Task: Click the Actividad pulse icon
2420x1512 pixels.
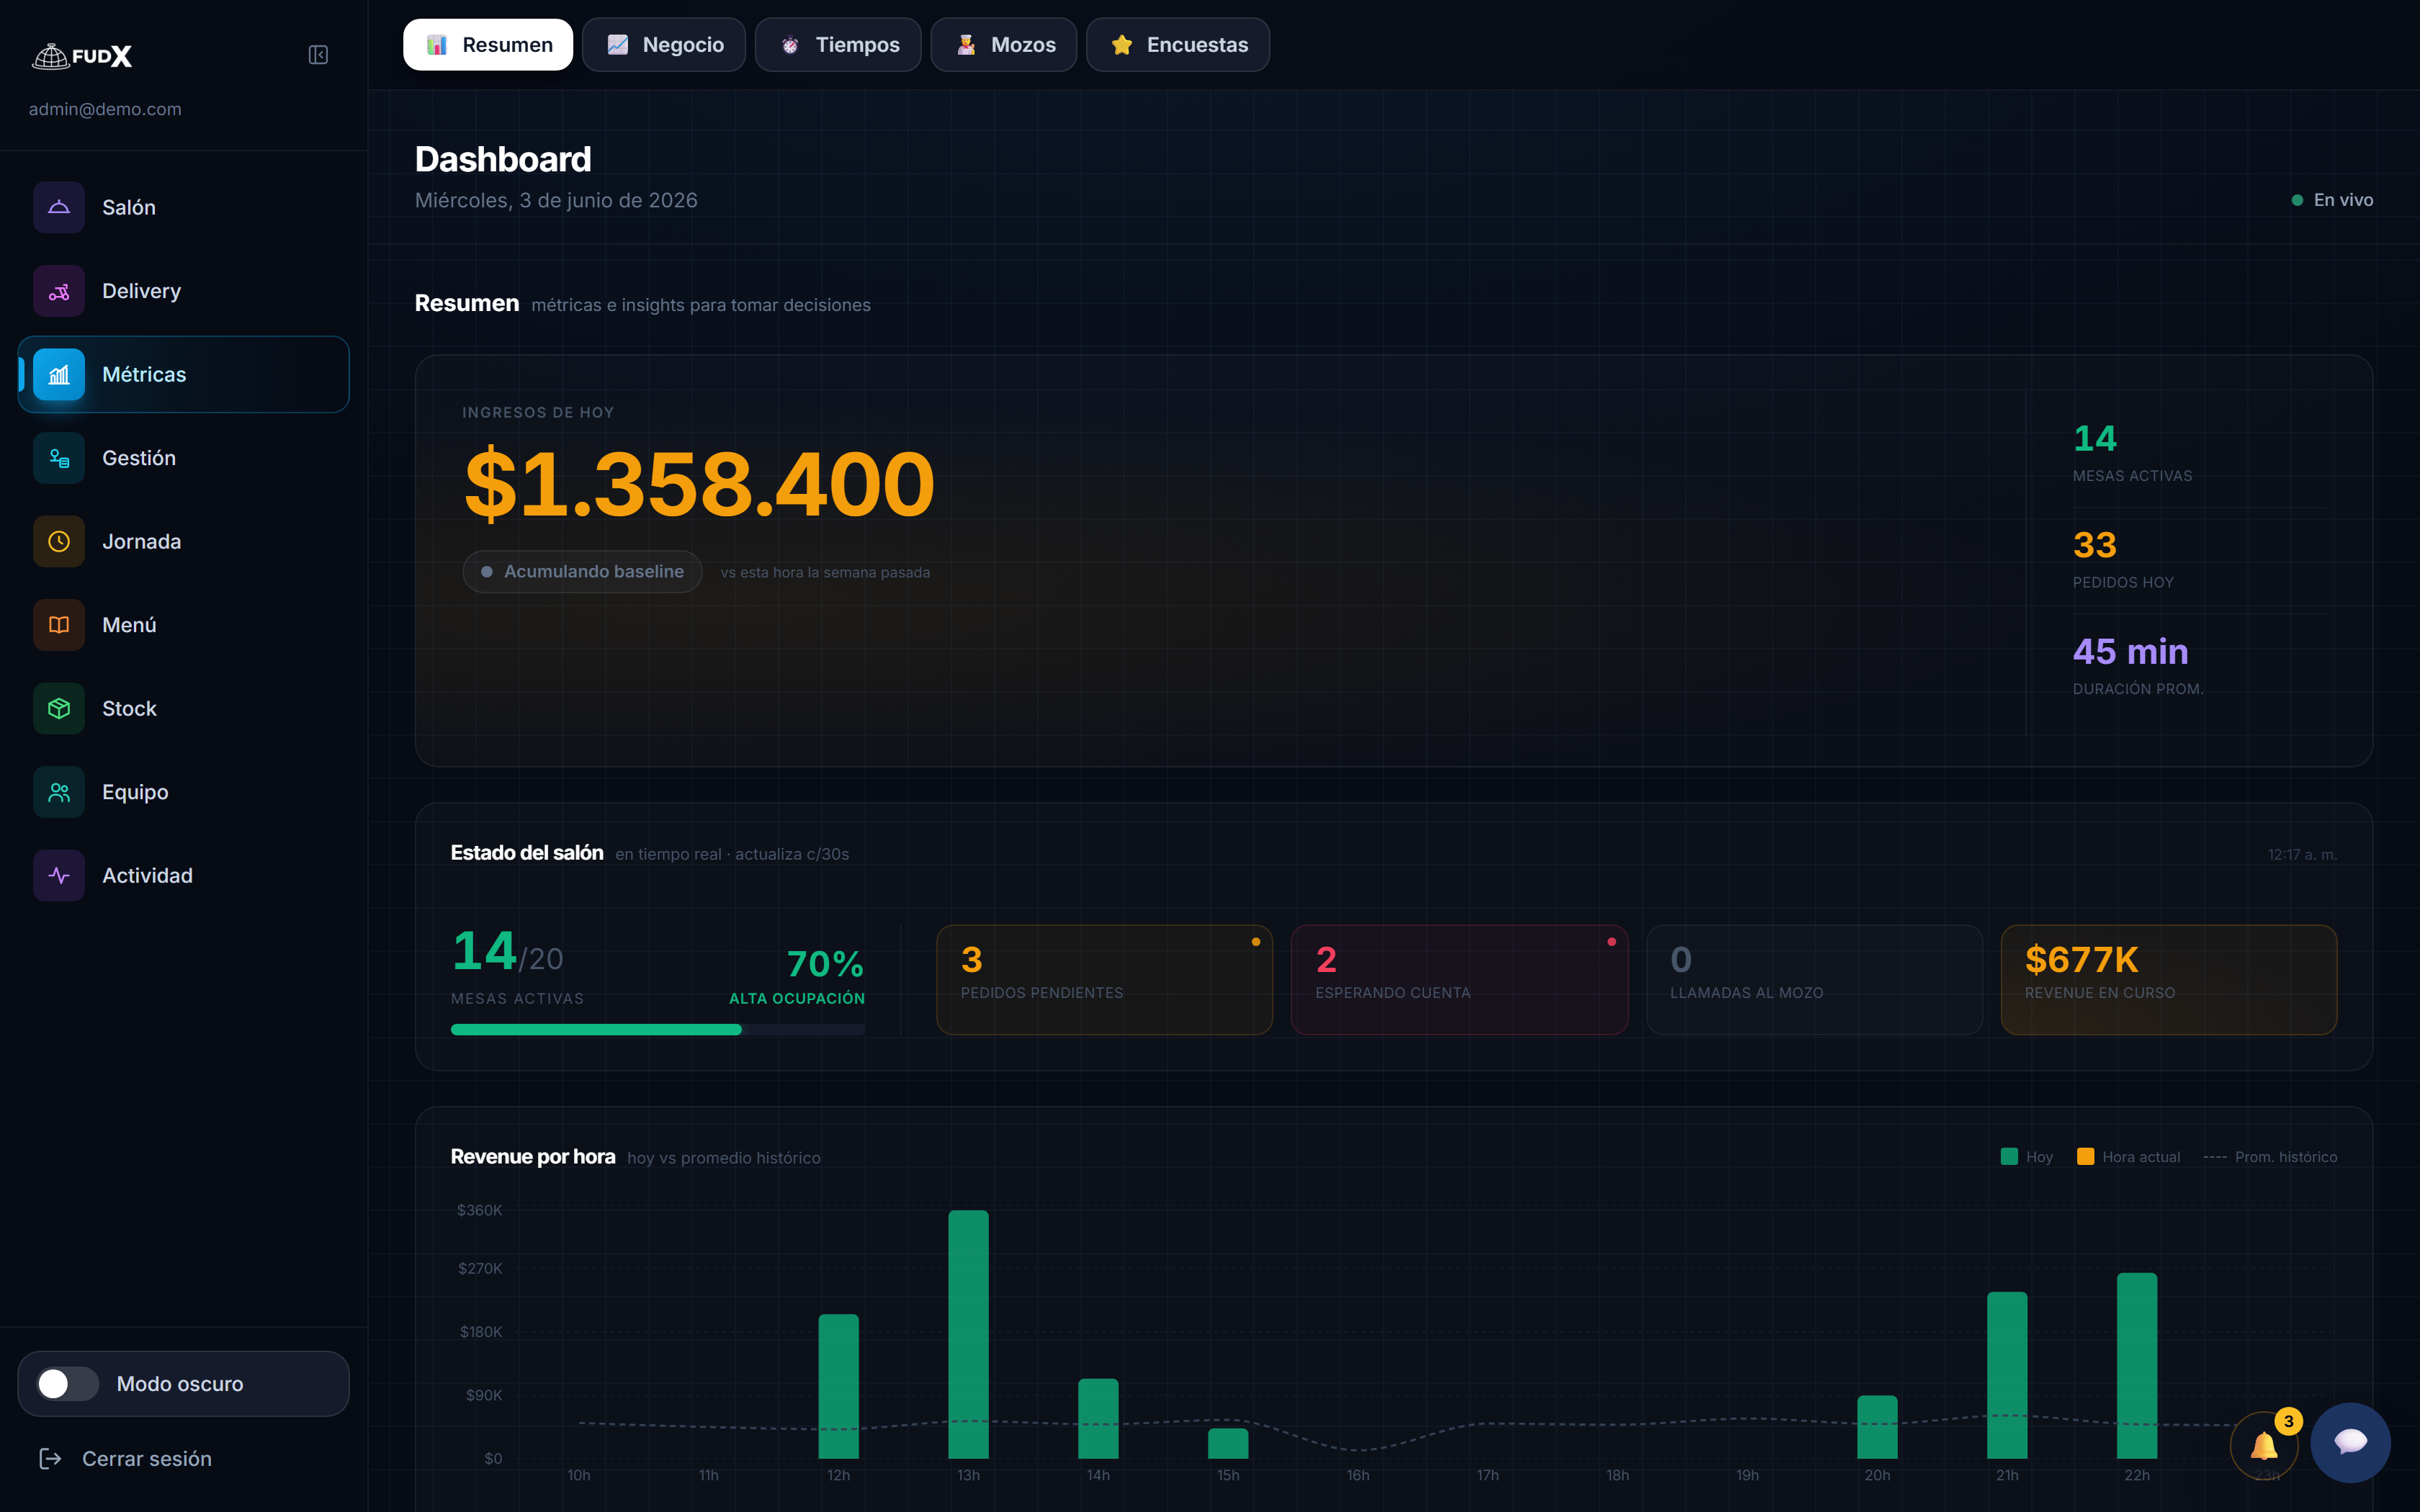Action: click(x=59, y=875)
